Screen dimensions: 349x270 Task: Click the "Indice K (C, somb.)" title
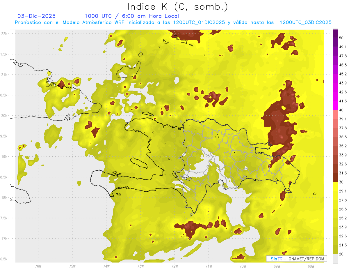coord(177,7)
